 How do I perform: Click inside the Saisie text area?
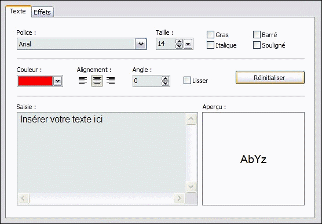point(102,153)
